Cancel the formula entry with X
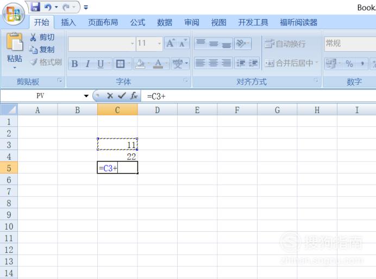376x279 pixels. tap(110, 96)
